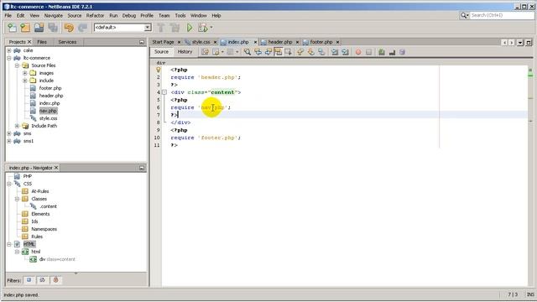Expand the include folder
This screenshot has height=302, width=537.
[x=24, y=81]
